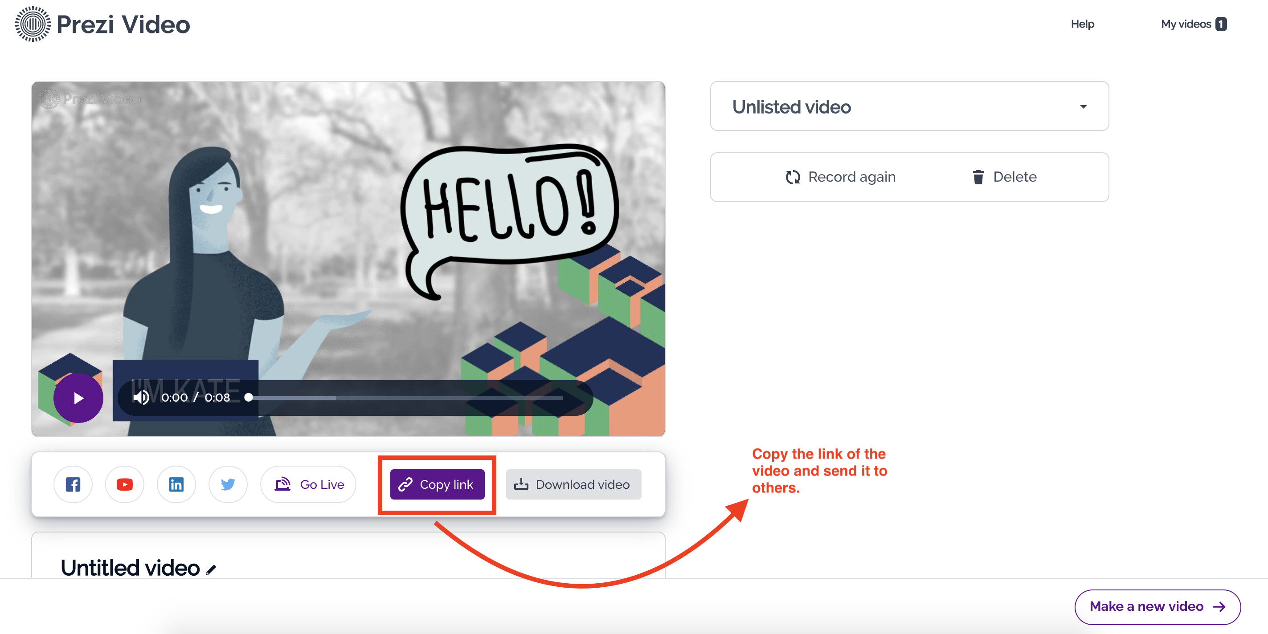Click the Untitled video title
This screenshot has height=634, width=1268.
[130, 568]
